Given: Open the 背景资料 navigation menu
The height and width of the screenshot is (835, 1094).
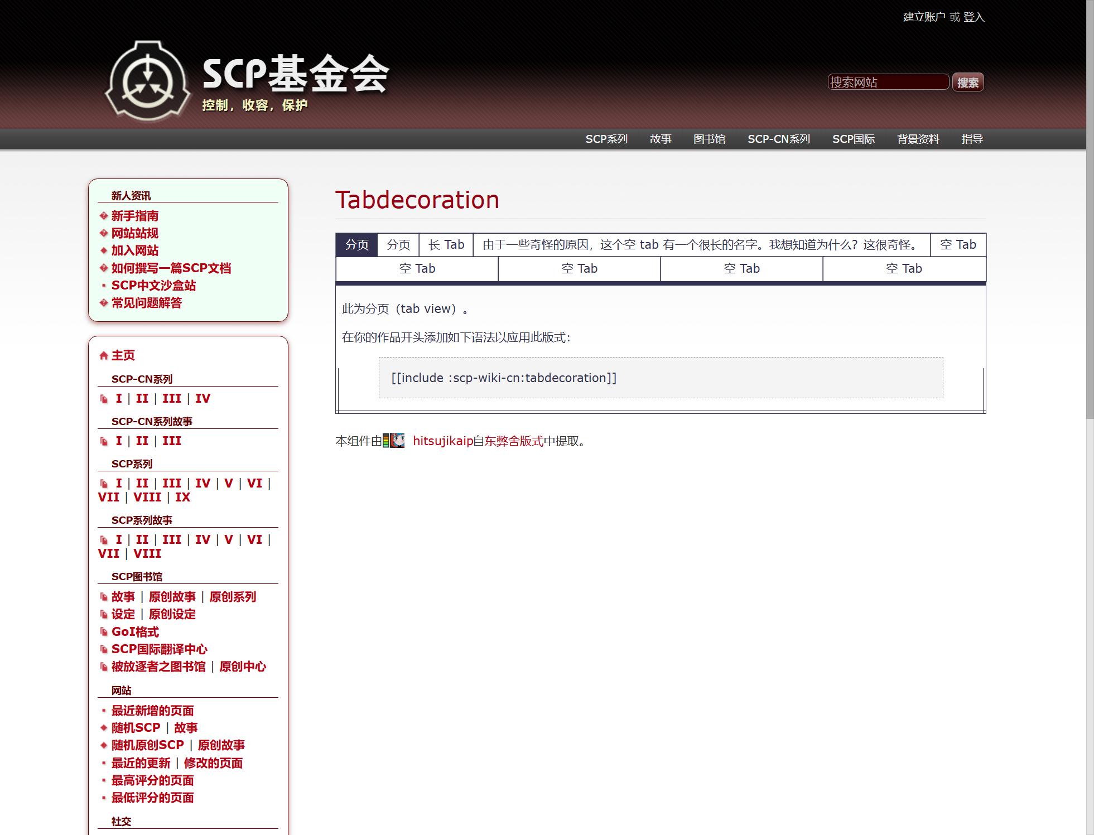Looking at the screenshot, I should tap(918, 139).
